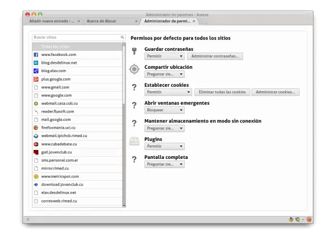Click the www.metricspot.com favicon
336x249 pixels.
coord(36,177)
